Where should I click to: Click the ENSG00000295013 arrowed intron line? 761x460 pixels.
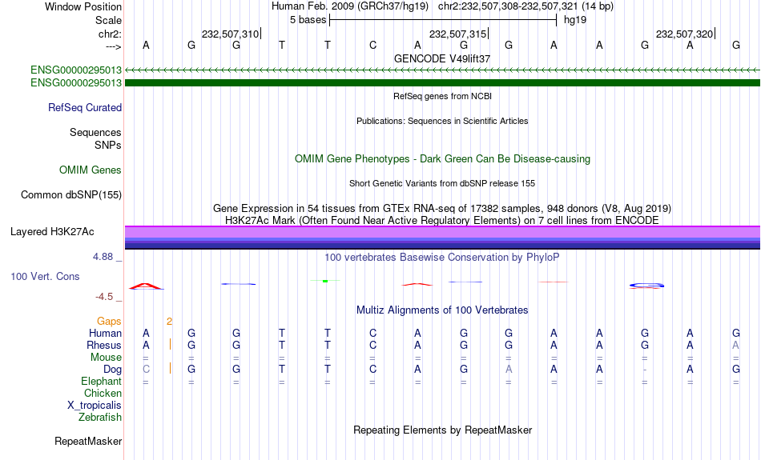click(x=442, y=70)
